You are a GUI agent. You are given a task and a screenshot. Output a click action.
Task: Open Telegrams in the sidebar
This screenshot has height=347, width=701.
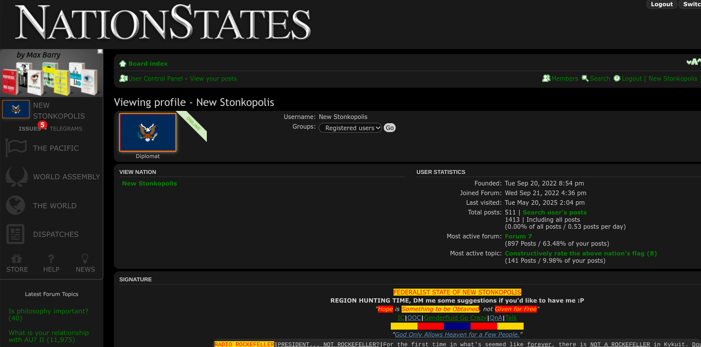[x=66, y=129]
